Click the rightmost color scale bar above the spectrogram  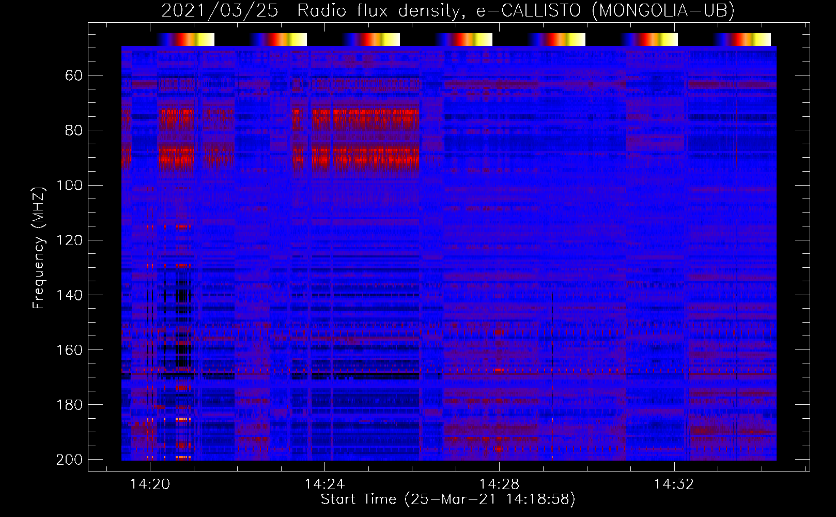pyautogui.click(x=742, y=39)
